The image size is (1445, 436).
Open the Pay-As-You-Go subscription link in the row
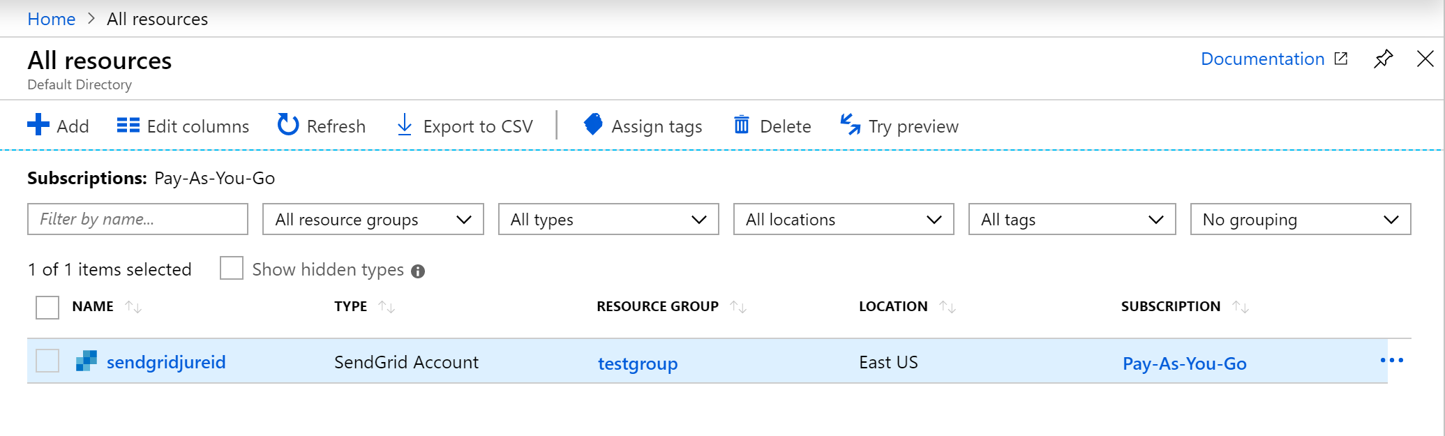pyautogui.click(x=1185, y=363)
